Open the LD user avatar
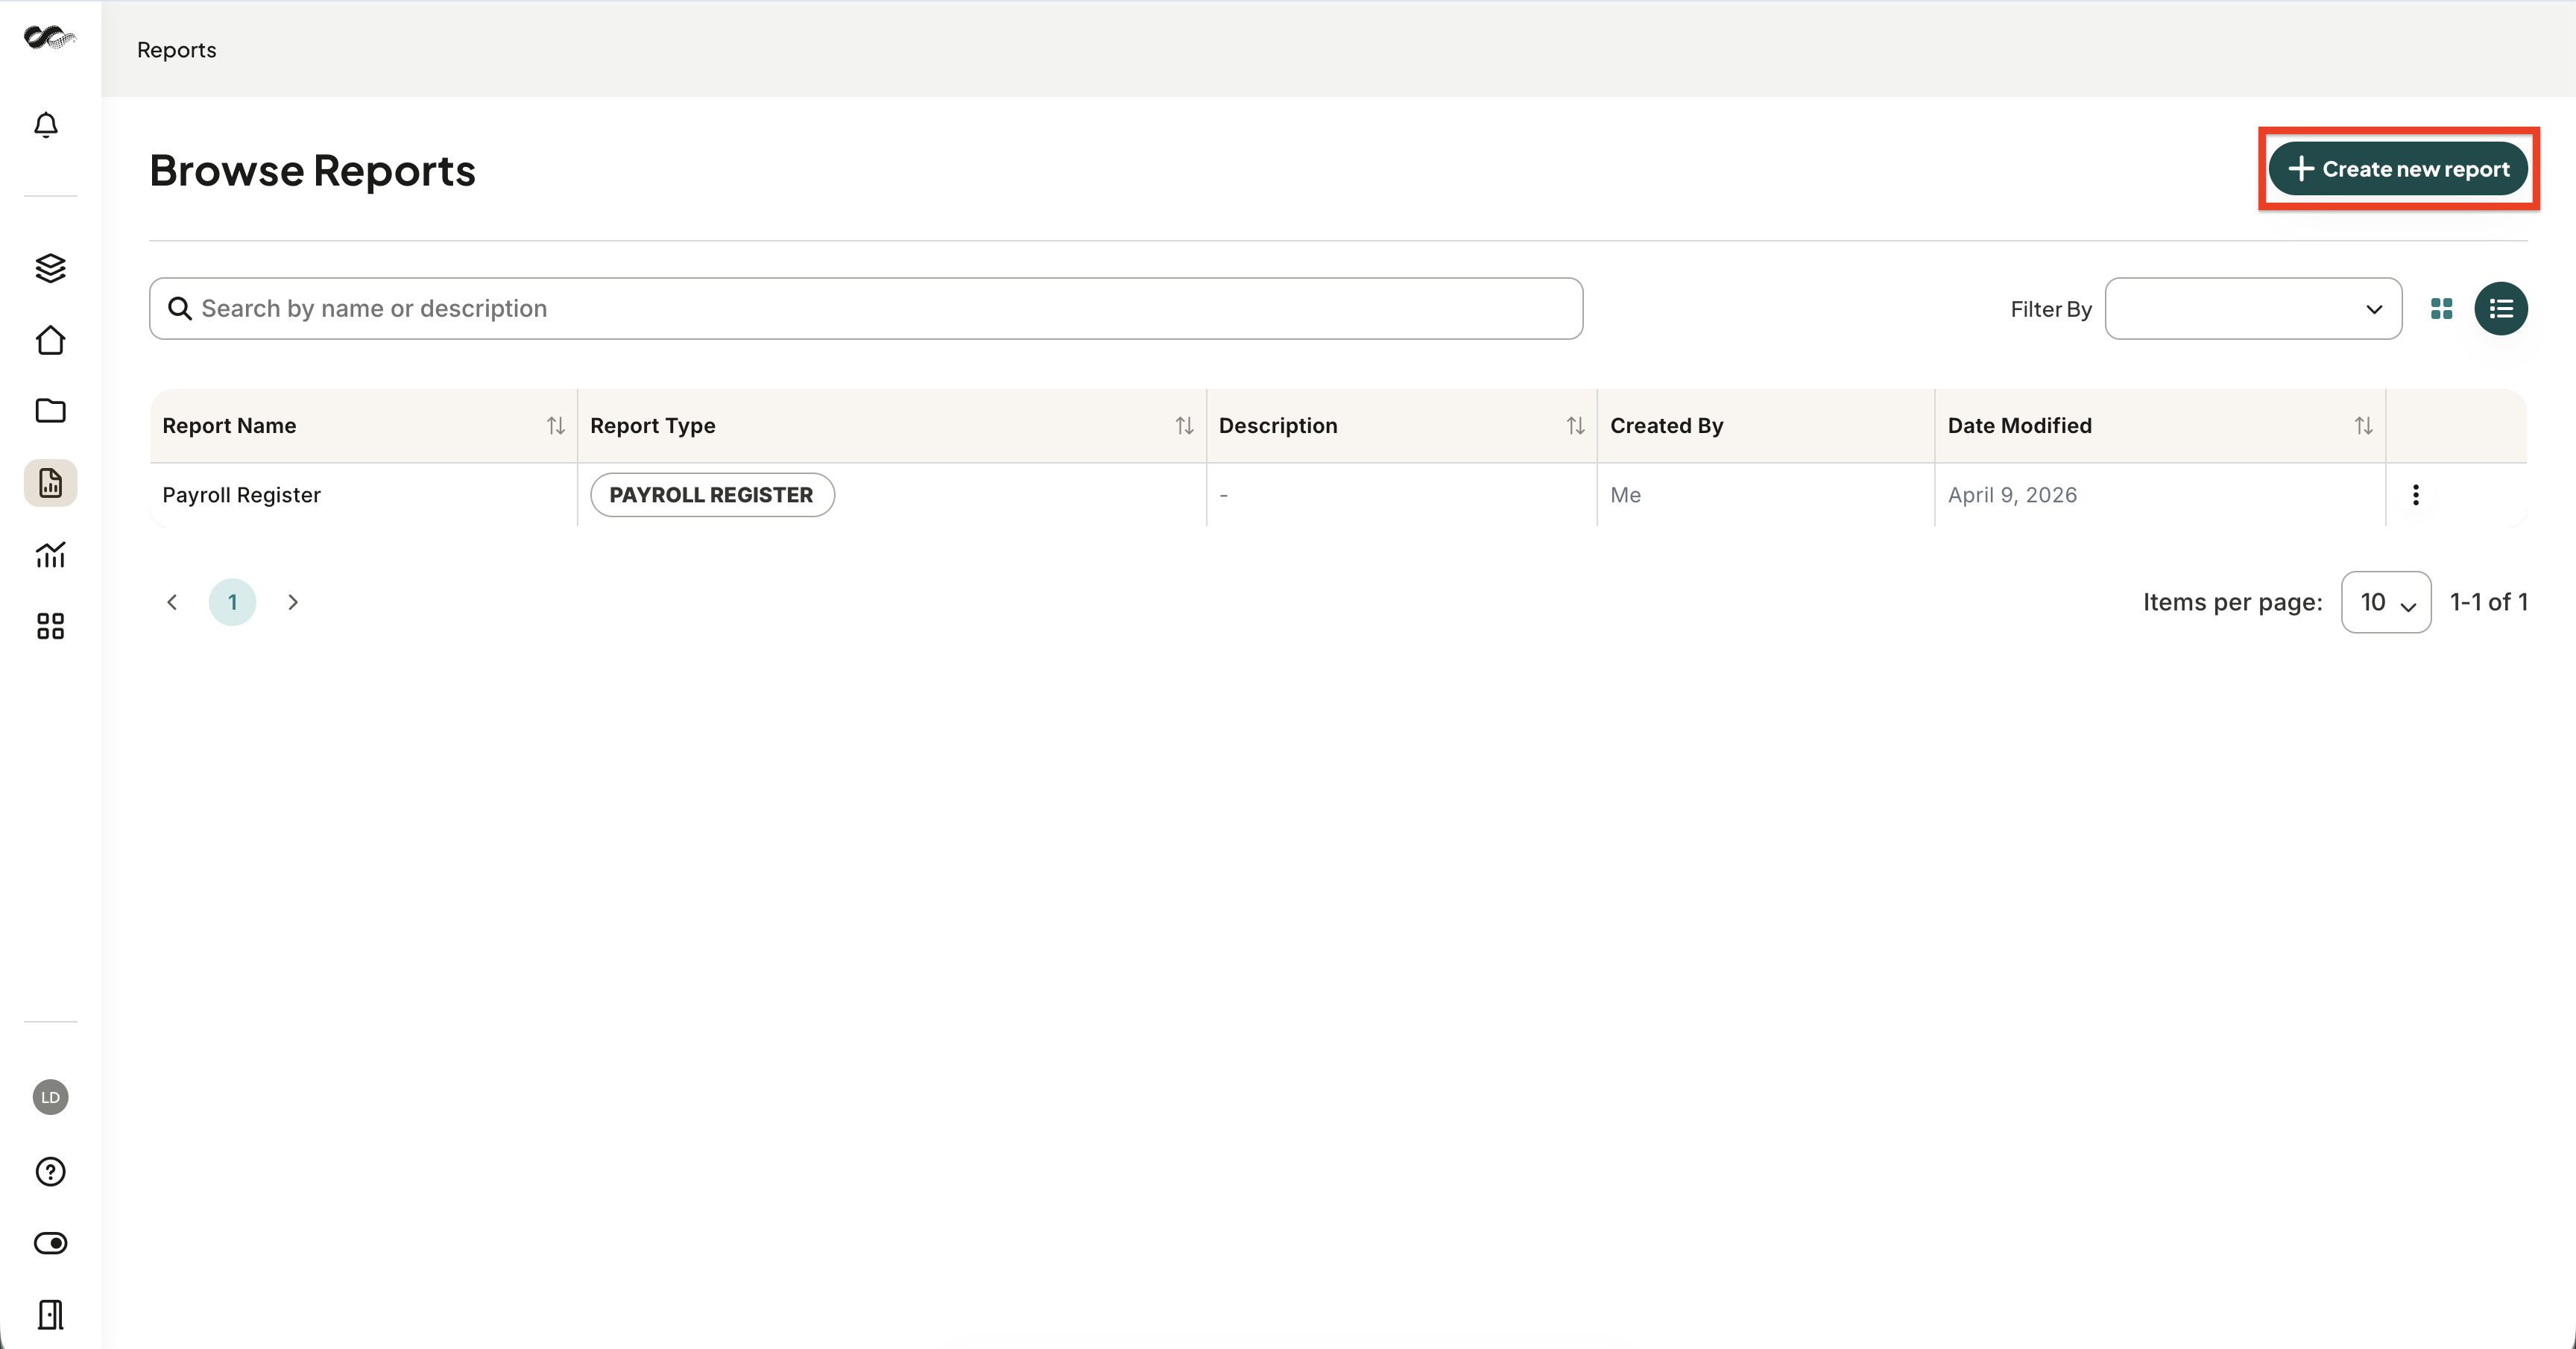2576x1349 pixels. click(50, 1097)
